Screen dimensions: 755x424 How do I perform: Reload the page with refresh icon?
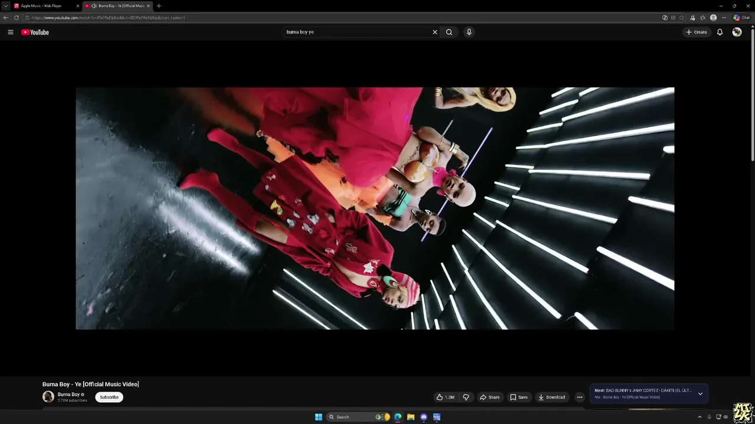(17, 18)
